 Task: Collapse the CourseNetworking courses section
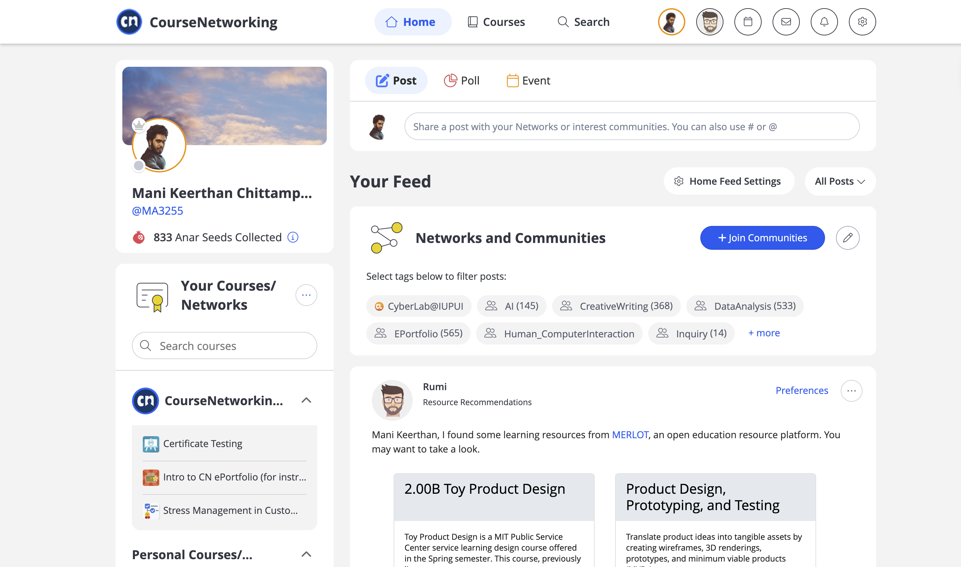point(306,400)
